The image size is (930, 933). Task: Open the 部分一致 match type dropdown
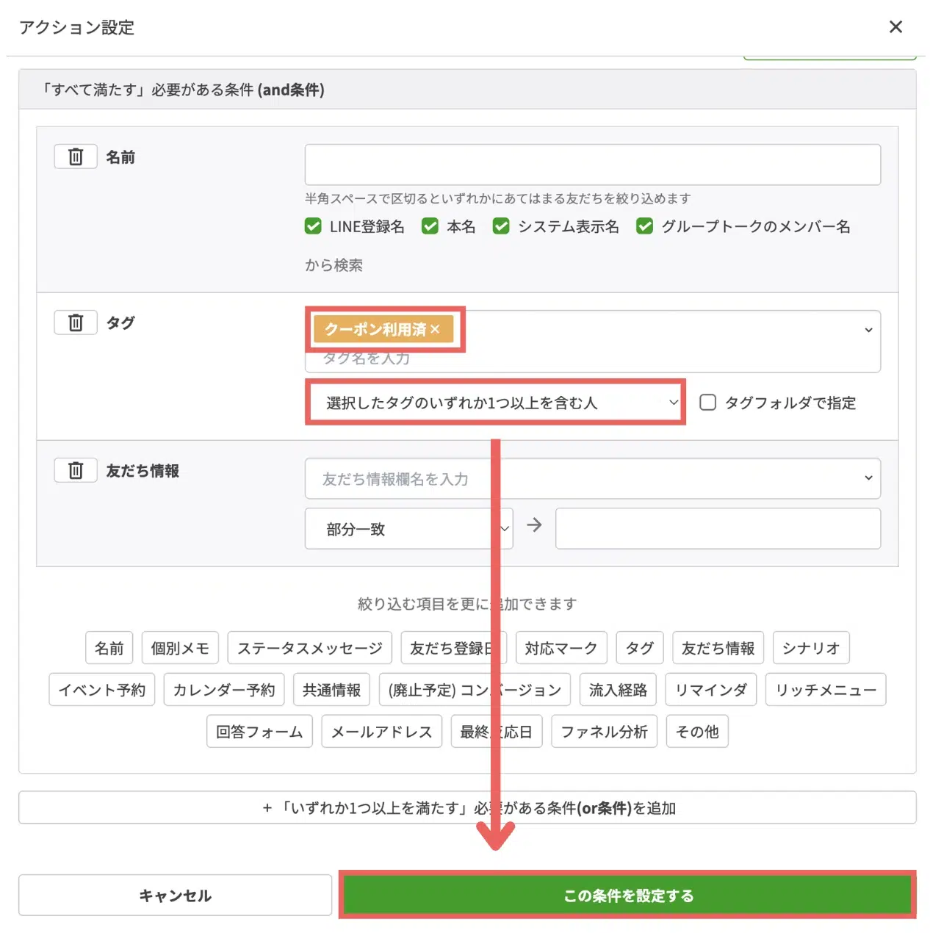[x=408, y=528]
